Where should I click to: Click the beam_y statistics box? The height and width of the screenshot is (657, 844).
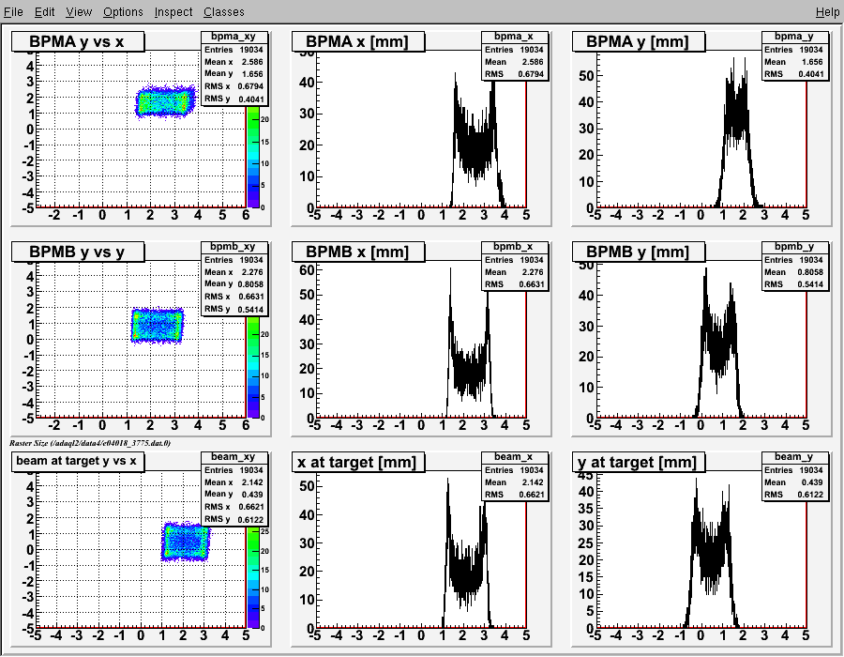[x=795, y=476]
